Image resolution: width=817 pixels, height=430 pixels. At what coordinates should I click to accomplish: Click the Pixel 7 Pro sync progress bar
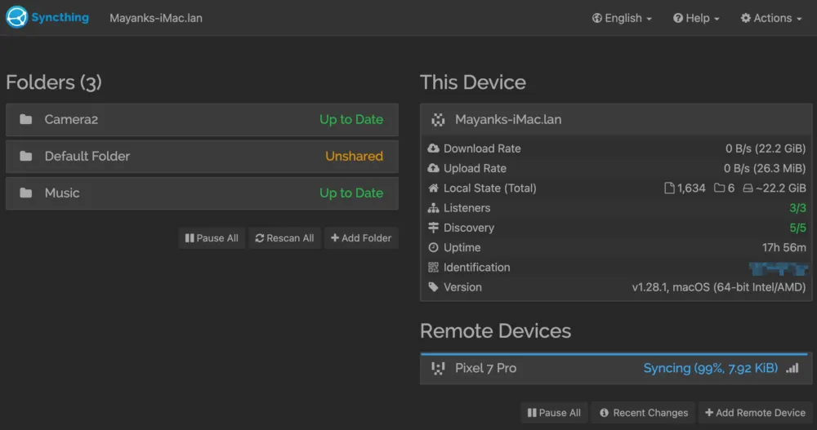tap(614, 354)
